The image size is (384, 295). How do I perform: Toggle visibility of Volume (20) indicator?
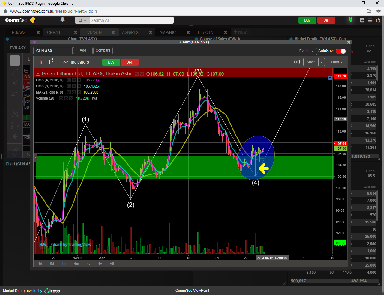point(61,98)
